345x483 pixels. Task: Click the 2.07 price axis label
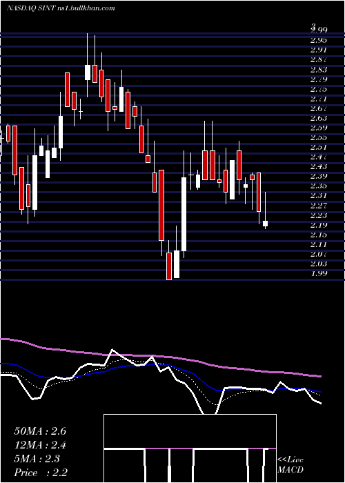tap(319, 254)
